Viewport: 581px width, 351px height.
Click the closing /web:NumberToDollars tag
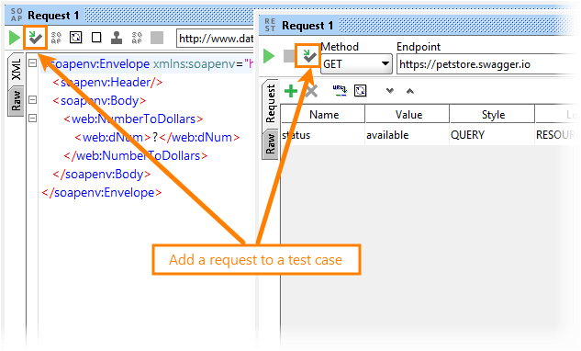135,155
